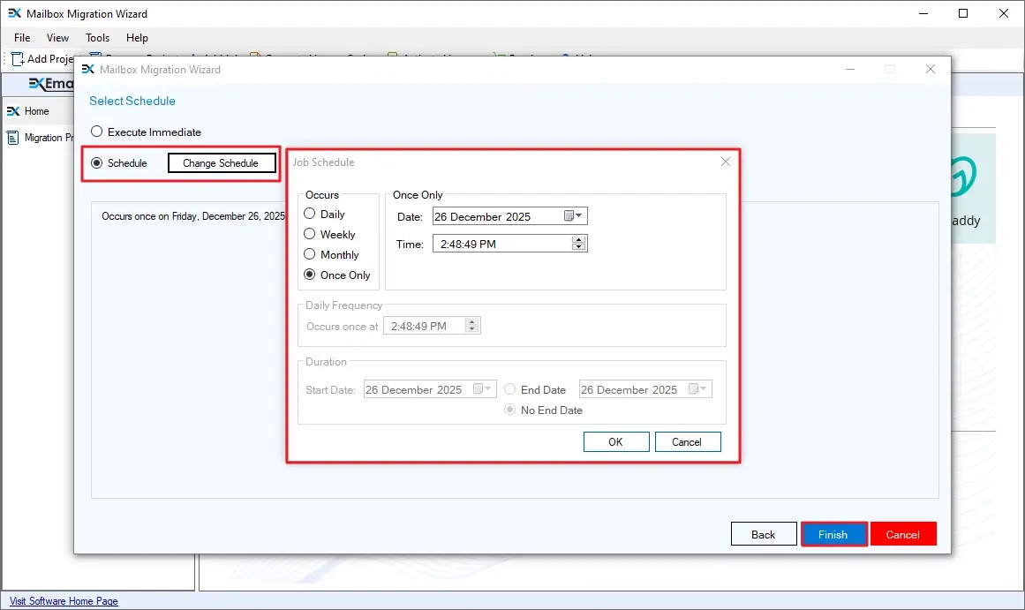Close the Job Schedule panel via its X
Image resolution: width=1025 pixels, height=610 pixels.
tap(725, 162)
